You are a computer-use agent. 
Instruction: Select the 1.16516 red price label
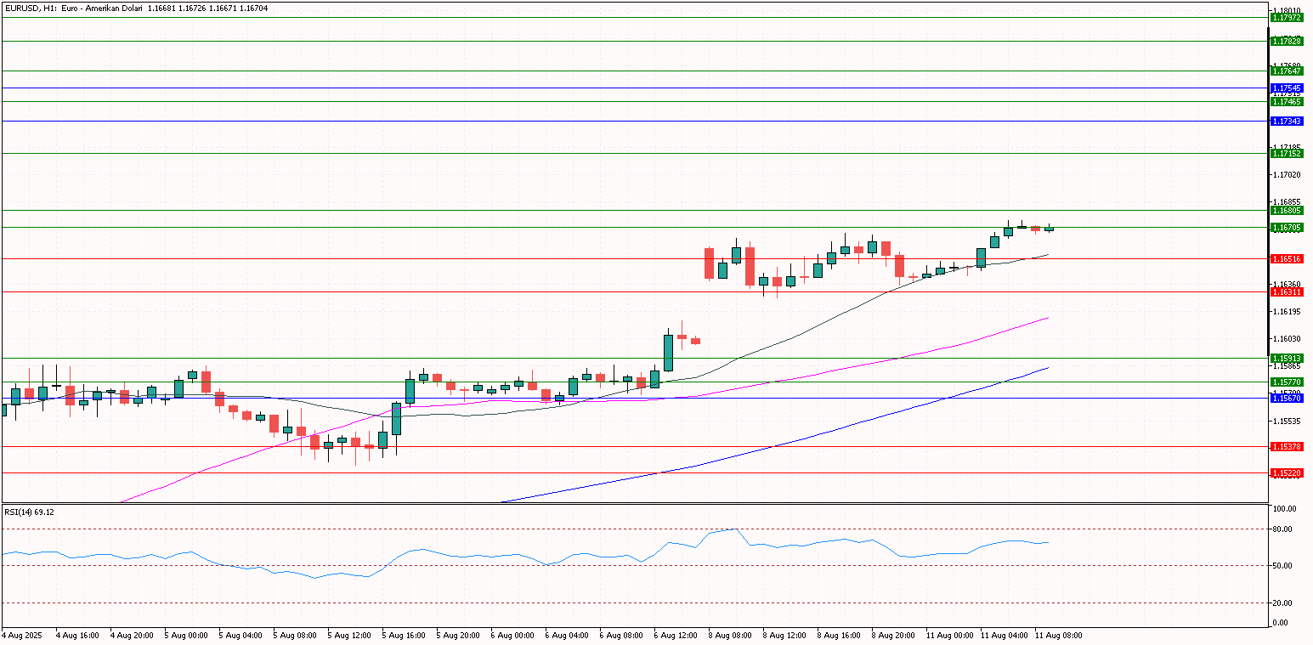pos(1286,258)
